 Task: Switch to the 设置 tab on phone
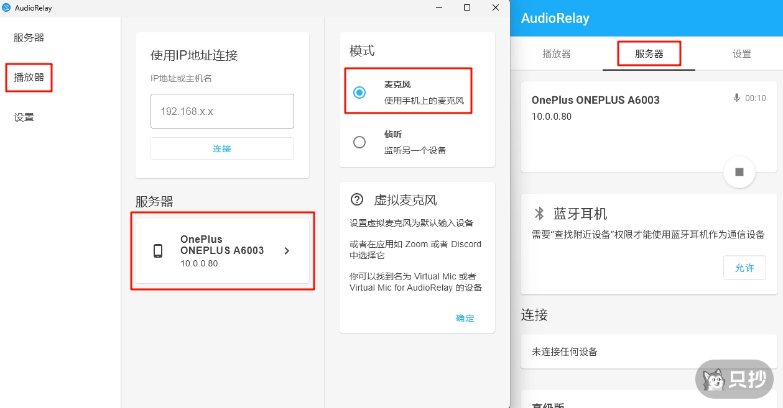pos(741,54)
